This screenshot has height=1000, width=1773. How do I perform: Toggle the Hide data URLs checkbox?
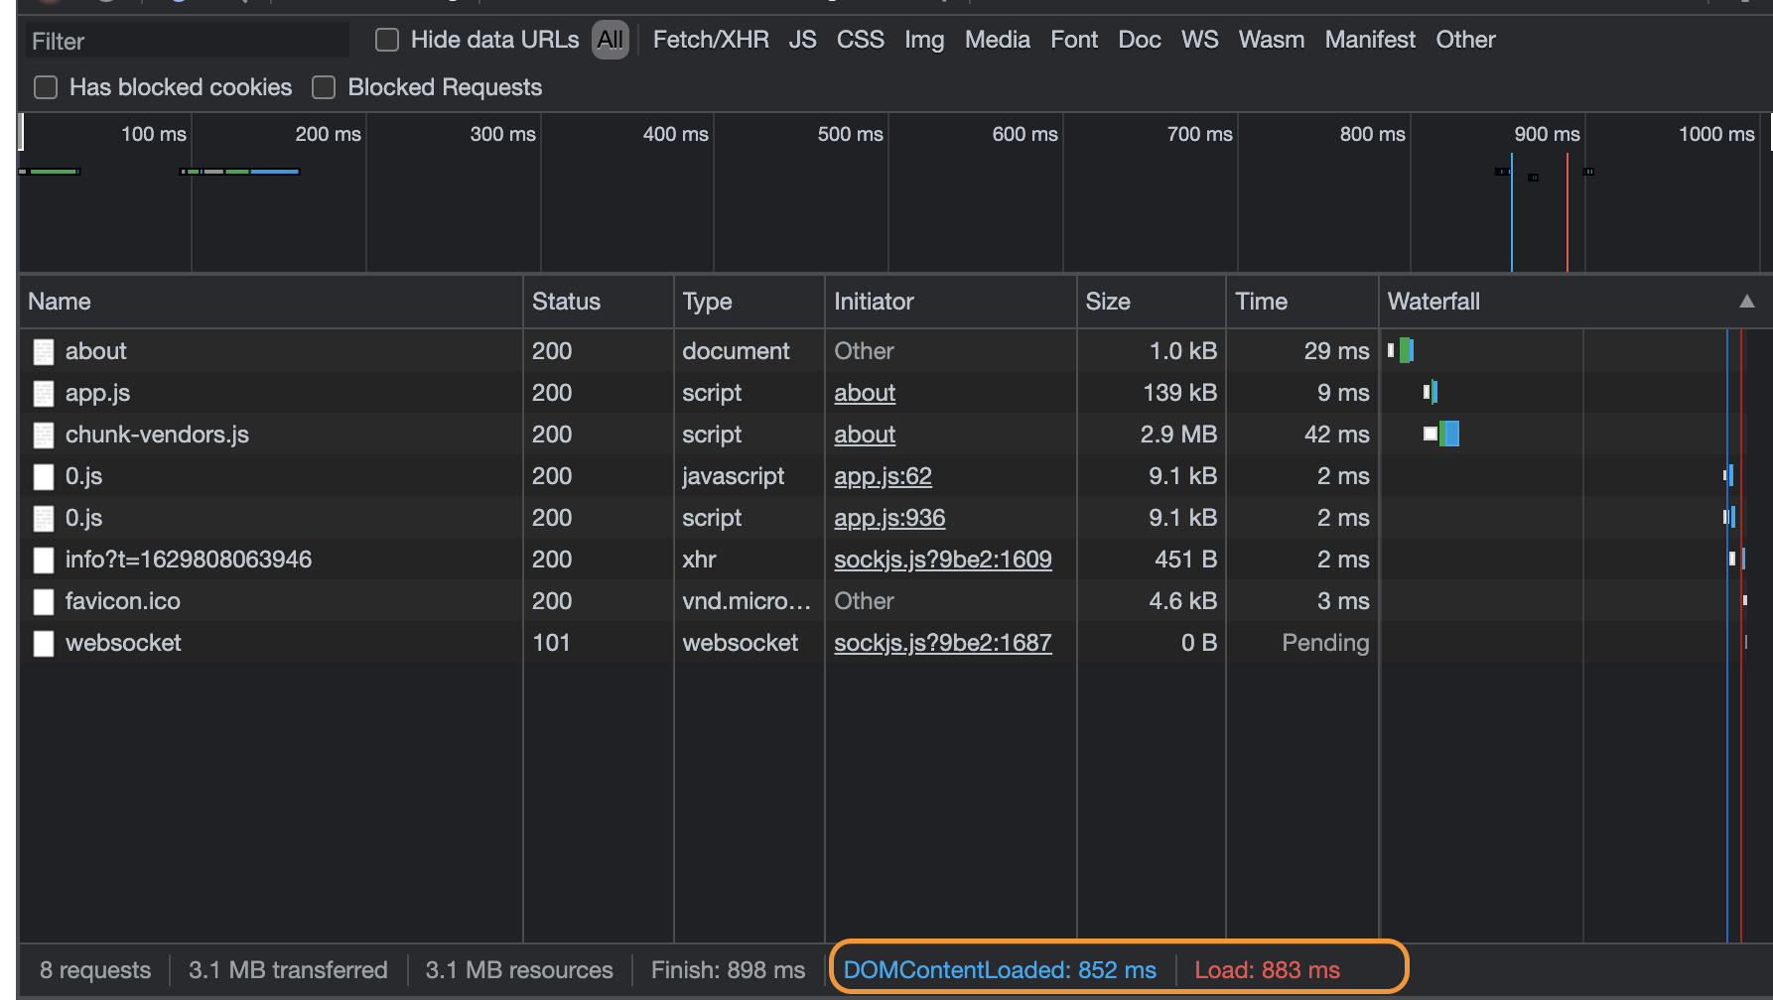[387, 40]
